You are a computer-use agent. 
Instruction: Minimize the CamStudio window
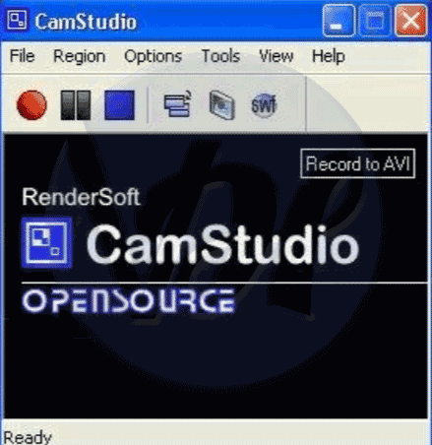[339, 21]
